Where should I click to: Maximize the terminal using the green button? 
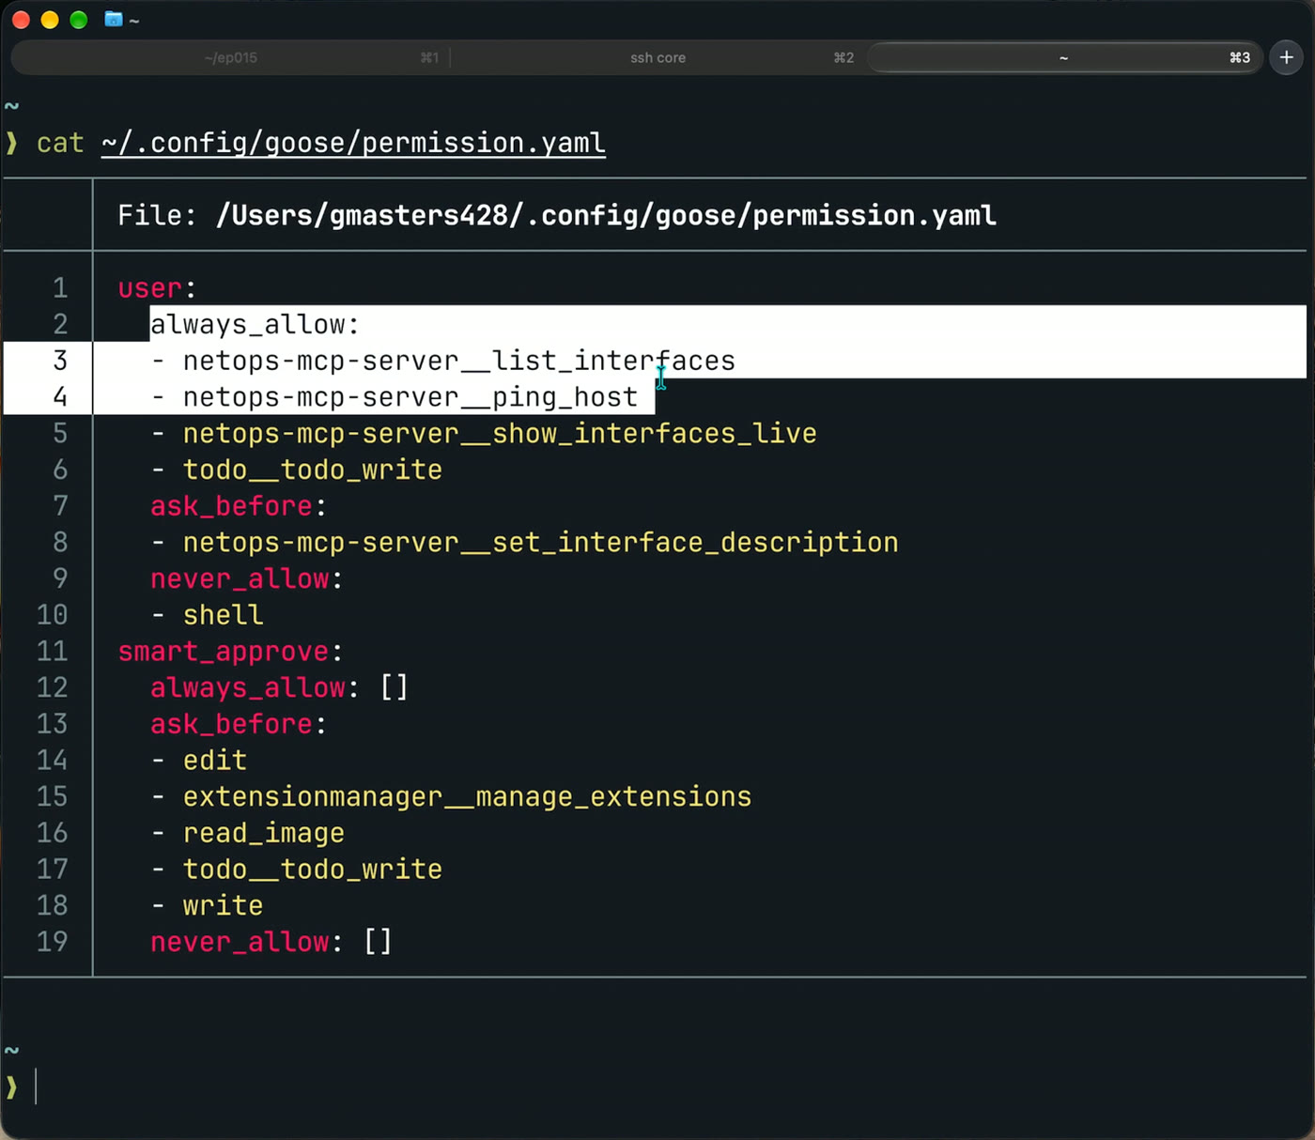click(x=79, y=19)
